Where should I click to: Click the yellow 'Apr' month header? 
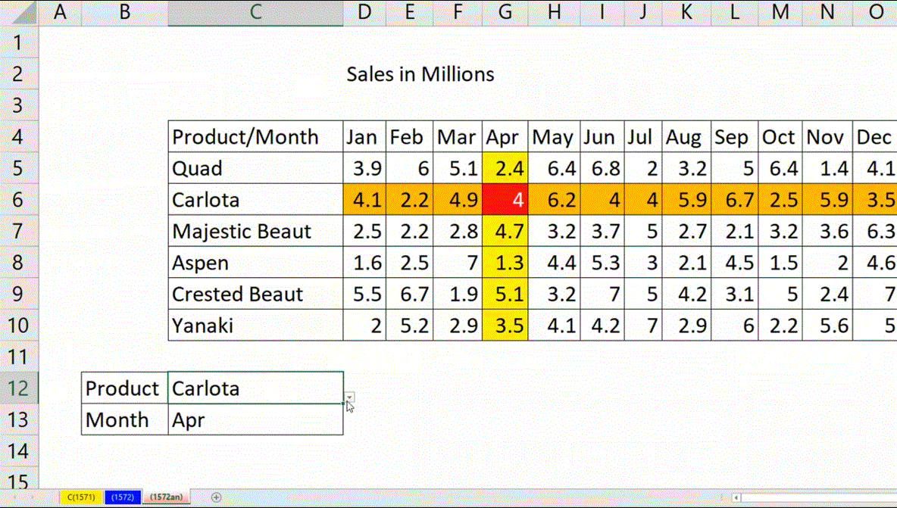[x=505, y=136]
